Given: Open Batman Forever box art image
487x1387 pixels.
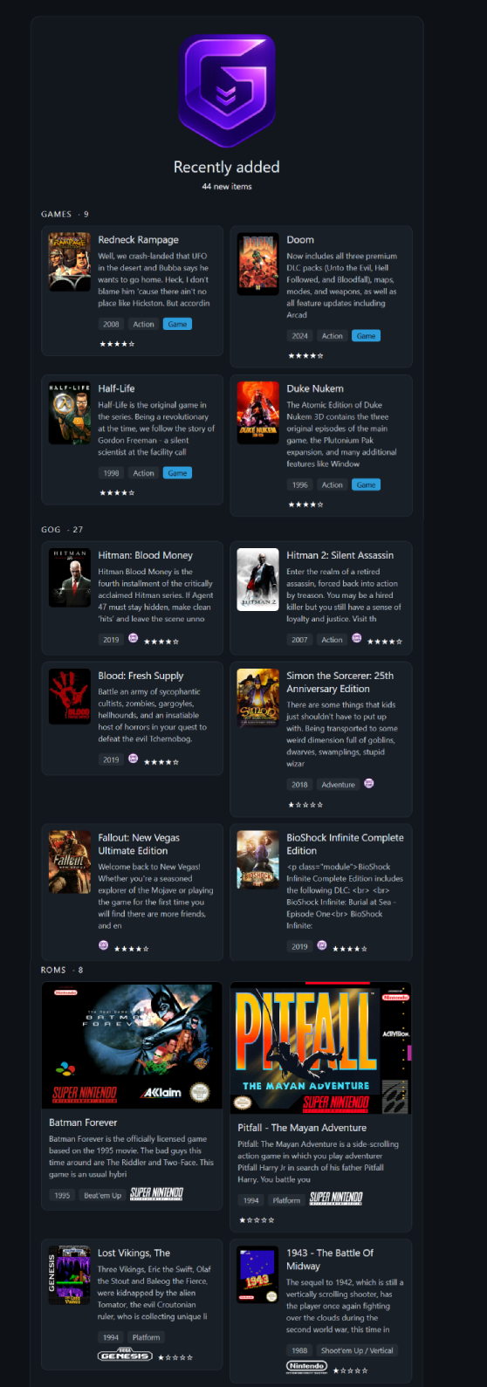Looking at the screenshot, I should pos(132,1046).
